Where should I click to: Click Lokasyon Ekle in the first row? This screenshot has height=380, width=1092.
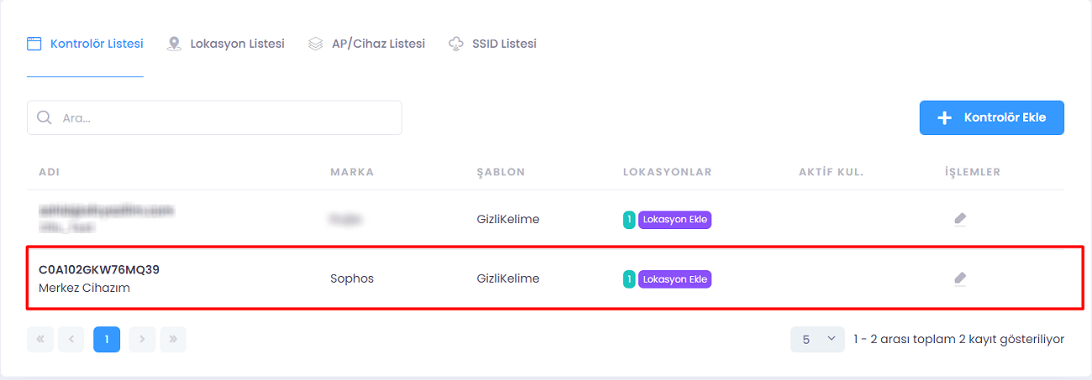tap(675, 220)
